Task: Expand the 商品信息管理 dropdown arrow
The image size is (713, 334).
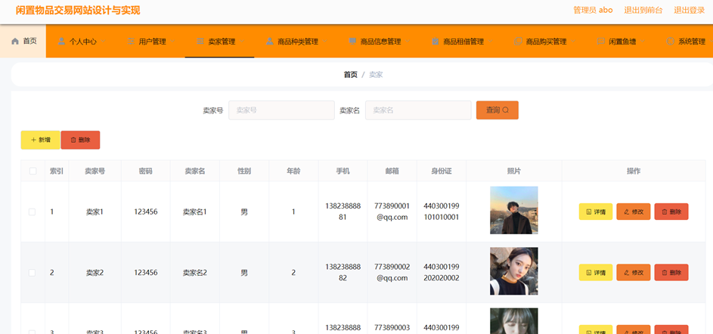Action: tap(408, 42)
